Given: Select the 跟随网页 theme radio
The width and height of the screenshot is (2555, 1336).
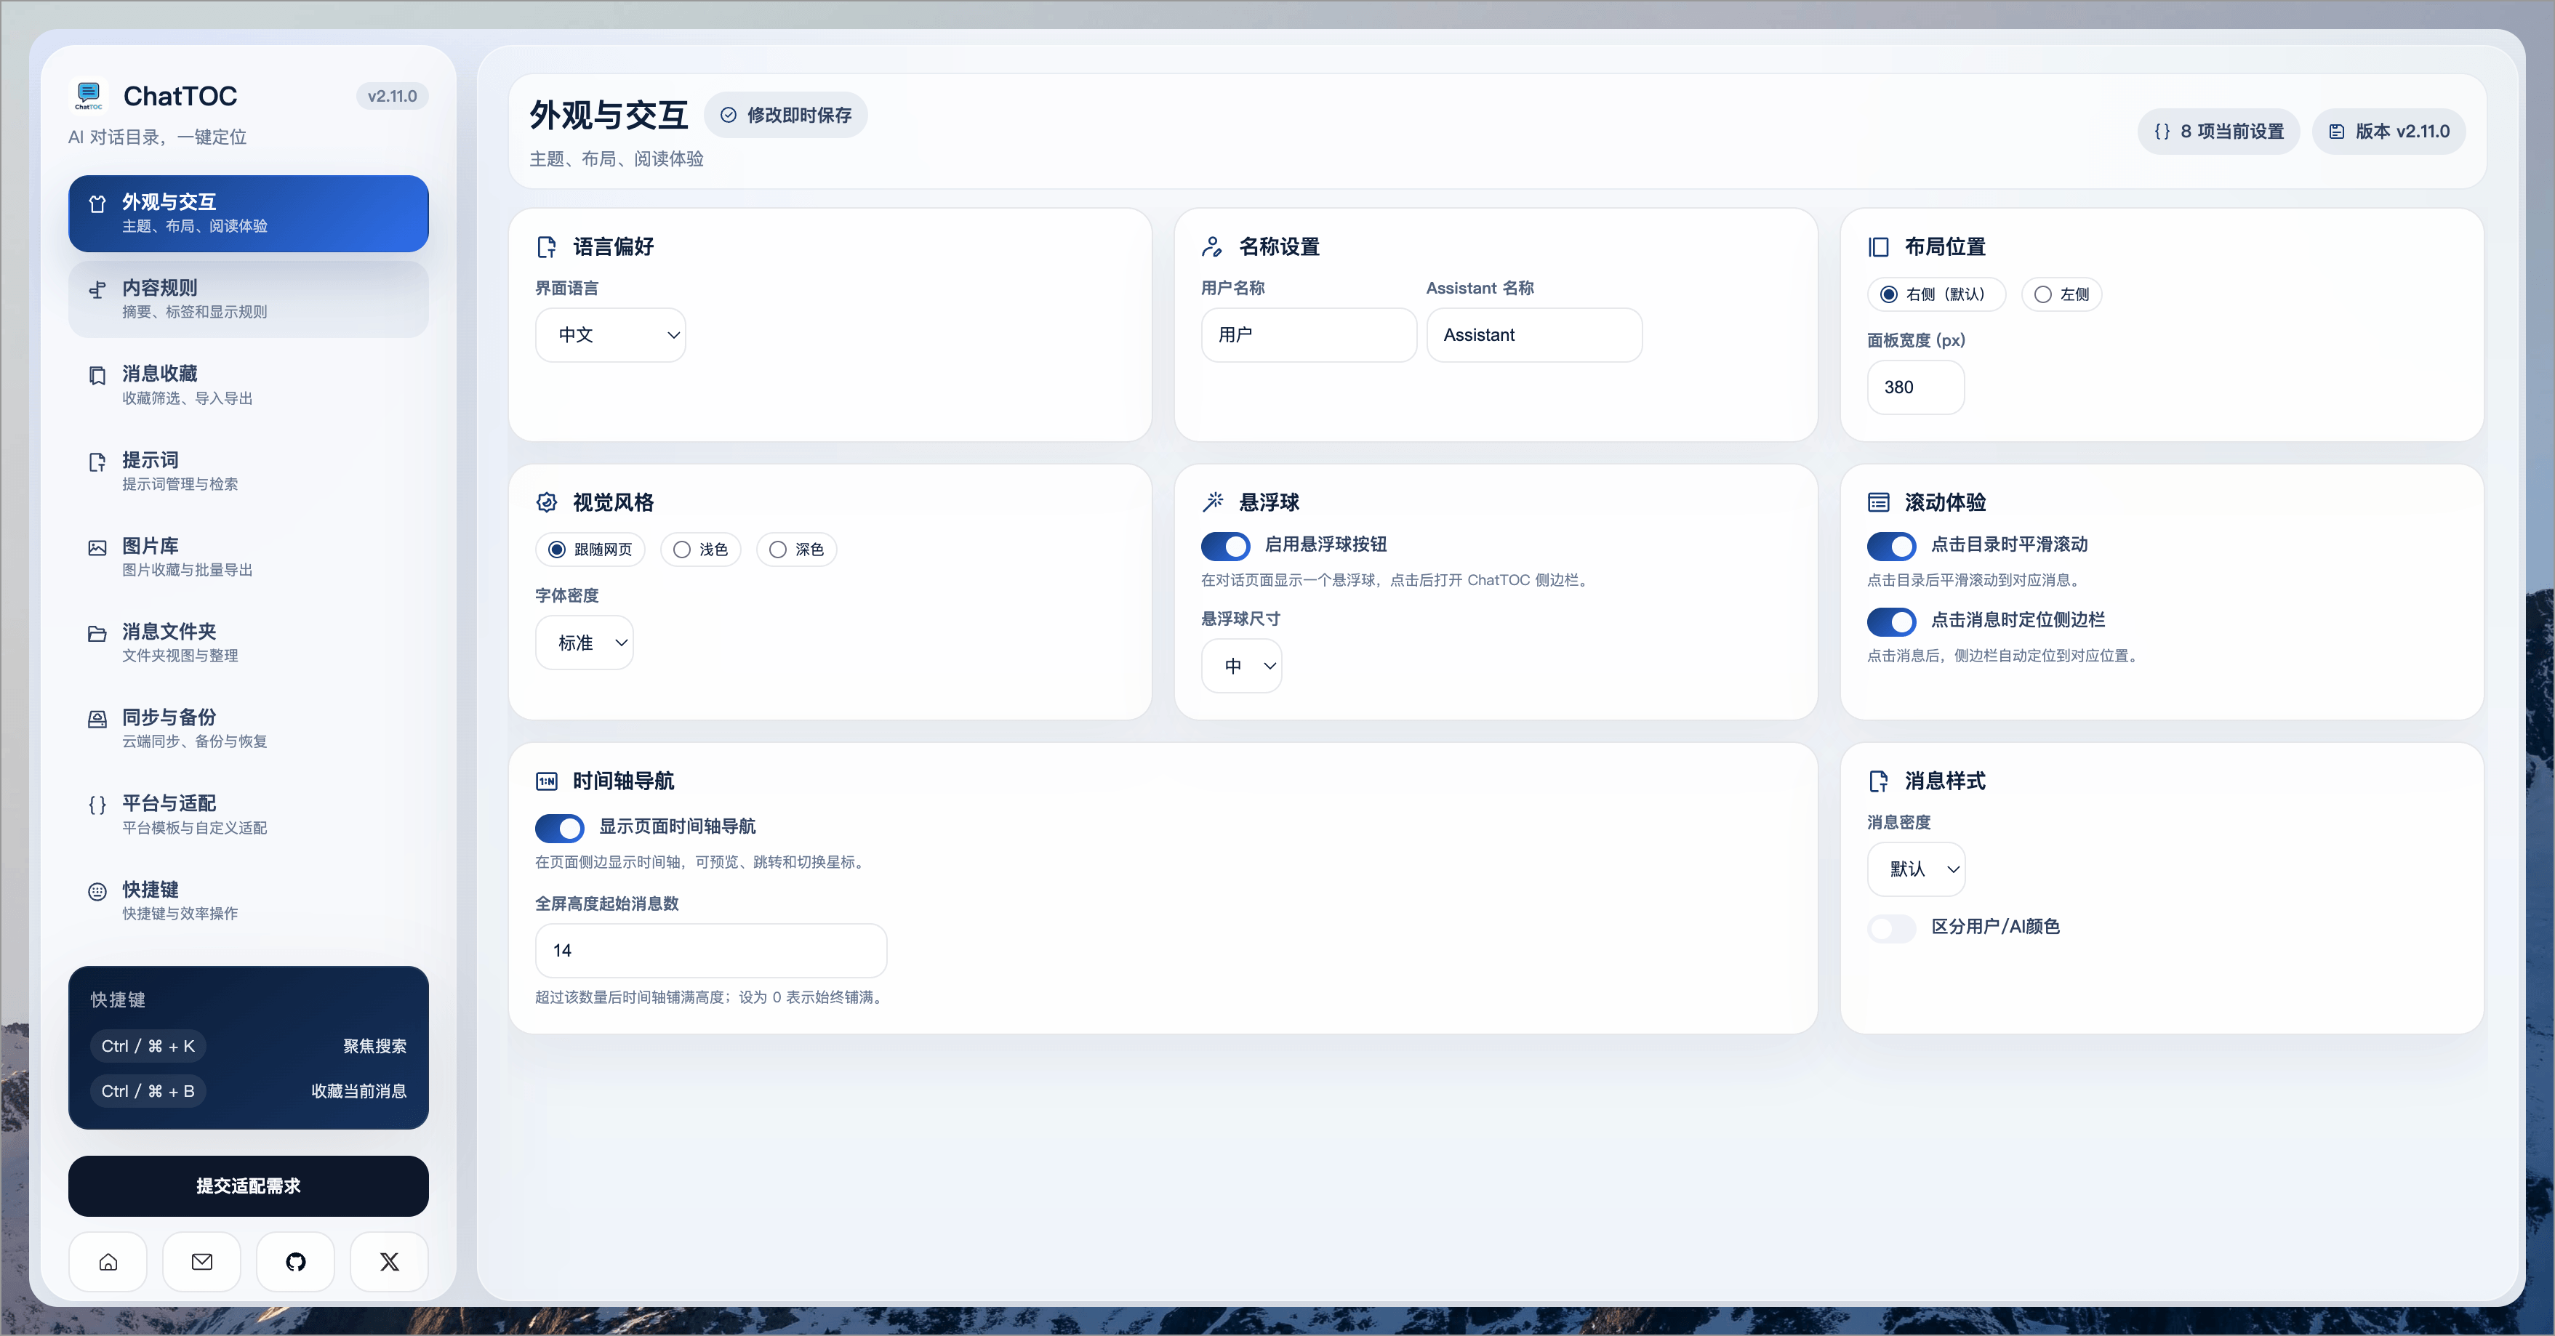Looking at the screenshot, I should click(558, 550).
